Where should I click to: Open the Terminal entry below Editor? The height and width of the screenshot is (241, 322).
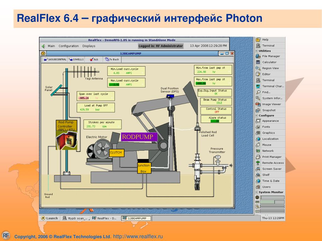(x=270, y=80)
